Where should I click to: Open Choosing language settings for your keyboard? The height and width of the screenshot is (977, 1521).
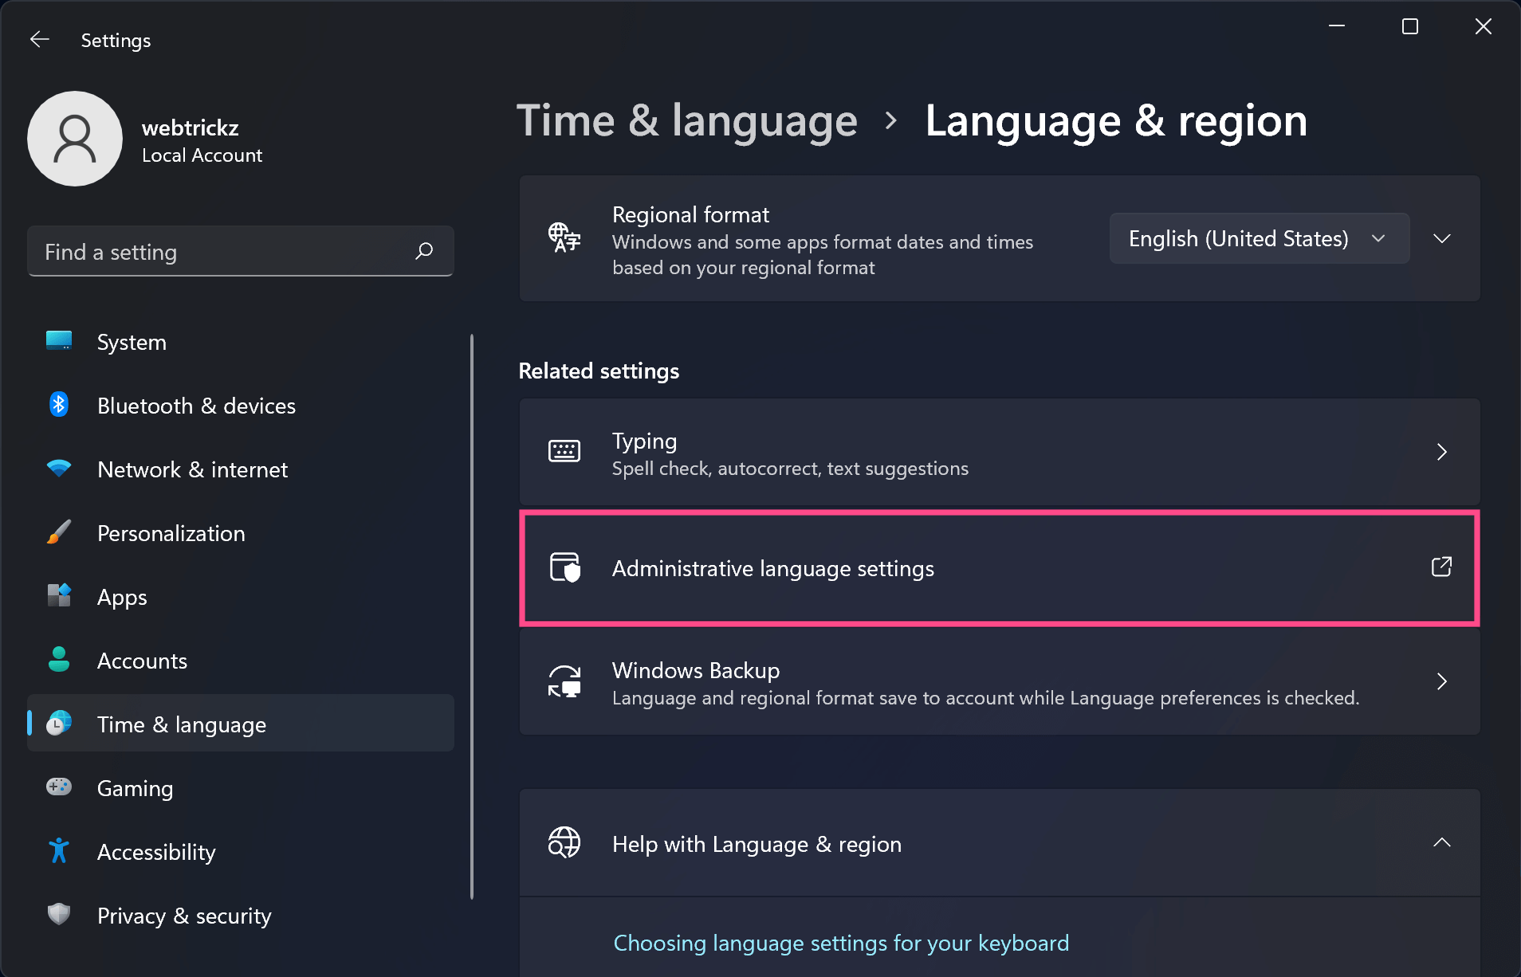pyautogui.click(x=840, y=943)
